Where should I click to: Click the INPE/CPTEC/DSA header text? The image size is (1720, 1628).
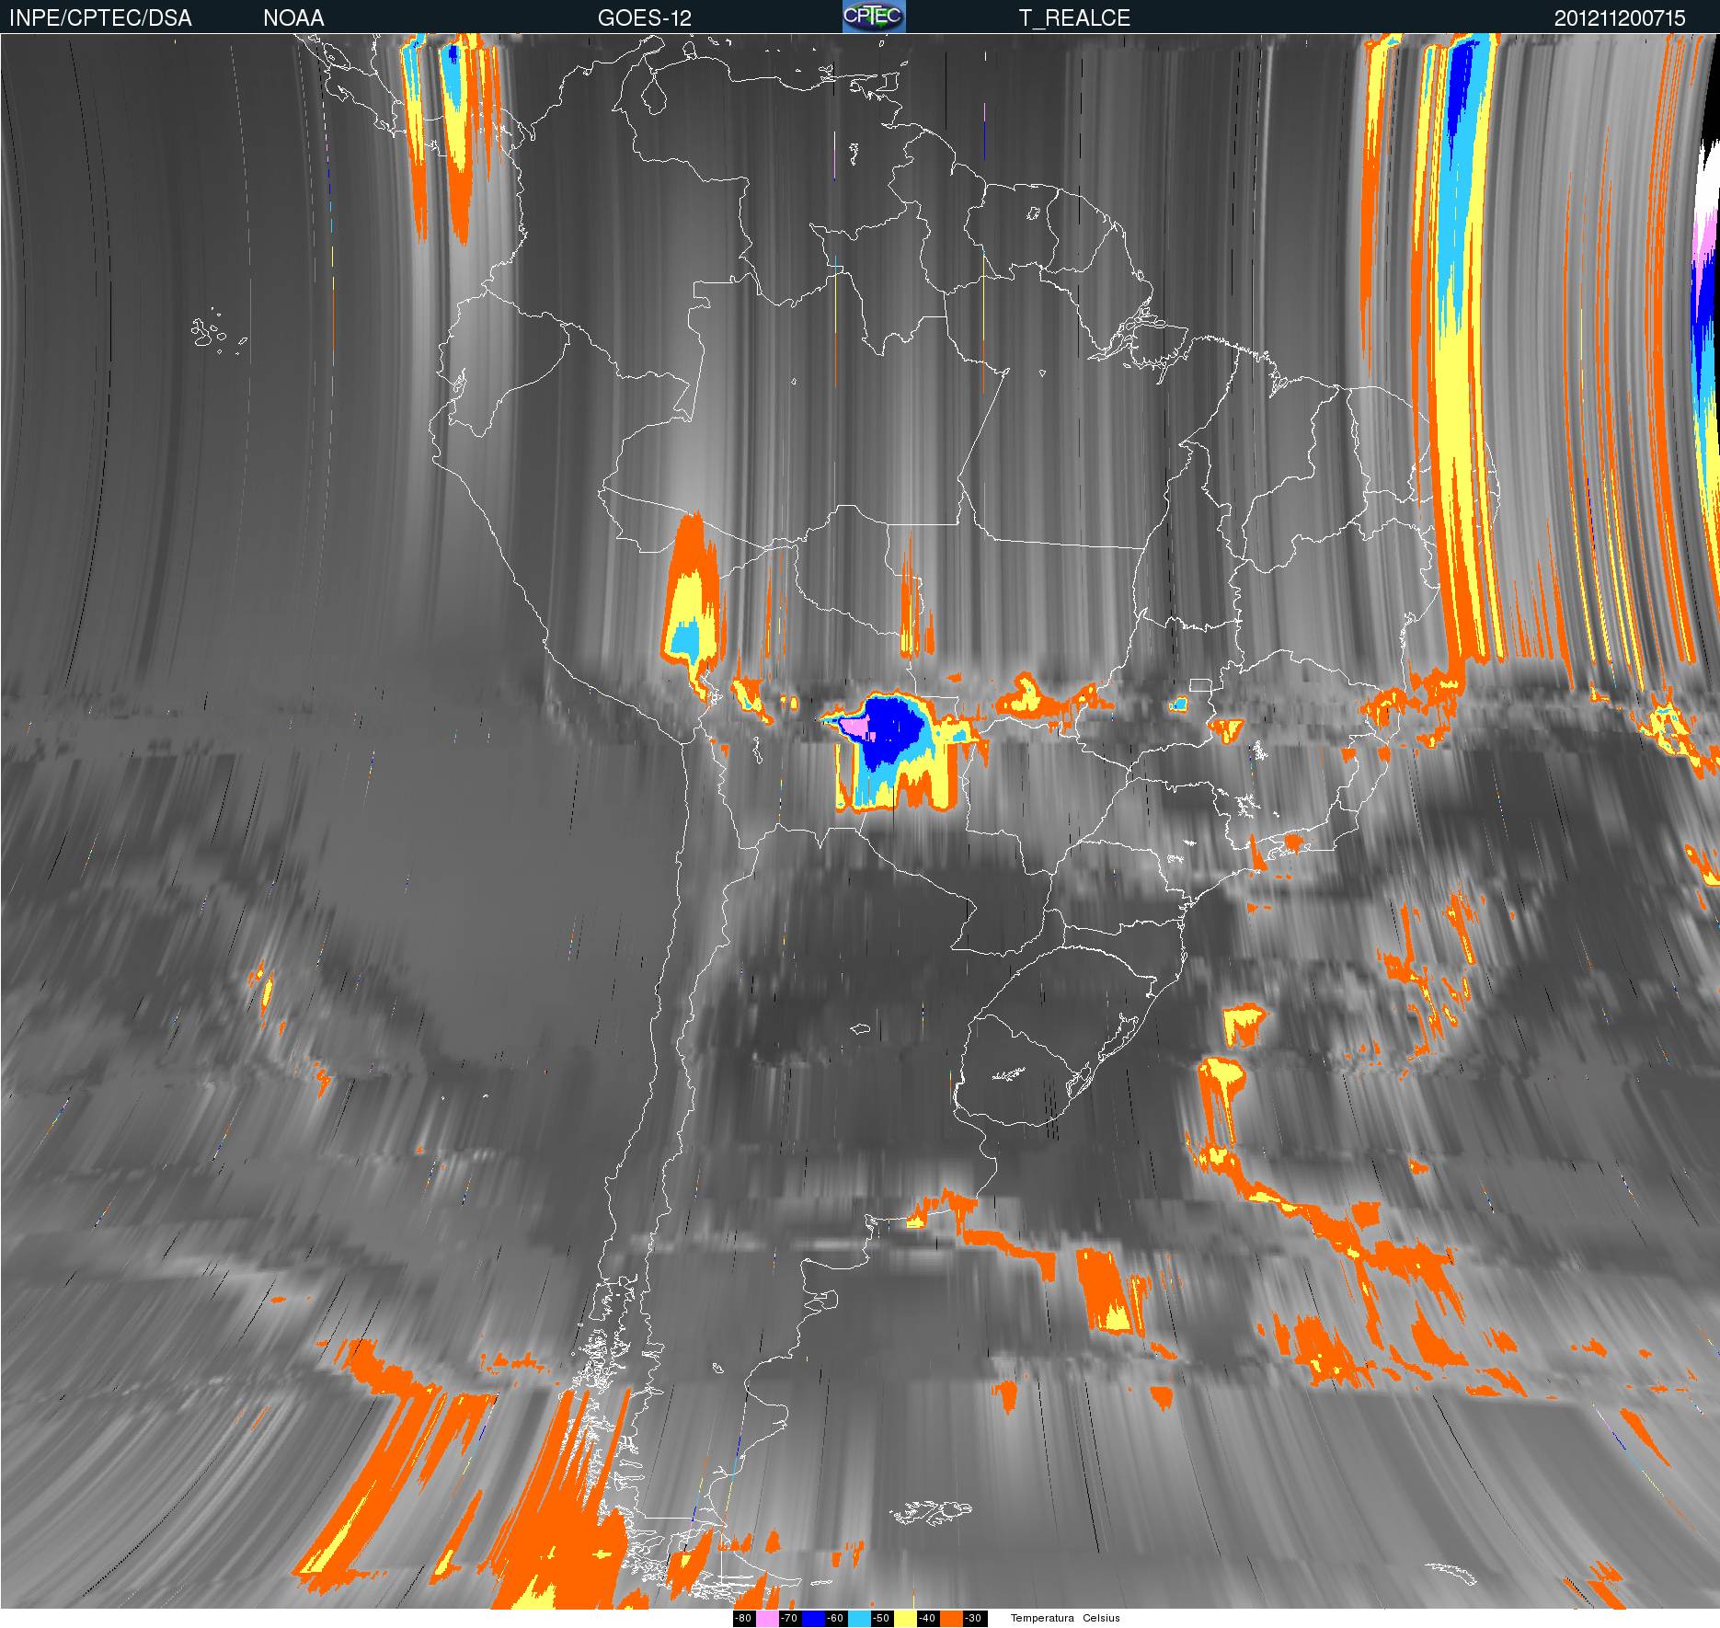(100, 17)
